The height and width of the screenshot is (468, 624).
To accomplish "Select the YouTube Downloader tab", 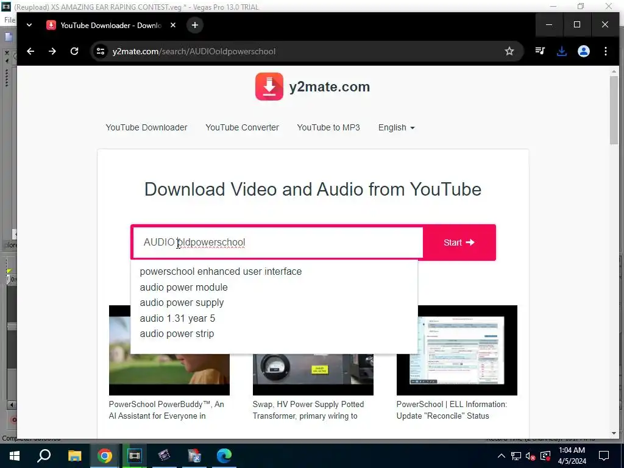I will point(112,25).
